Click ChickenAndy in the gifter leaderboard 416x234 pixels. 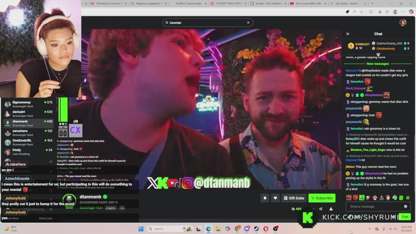coord(386,49)
